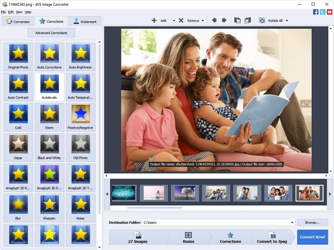This screenshot has height=250, width=334.
Task: Apply the Noise effect
Action: [x=81, y=208]
